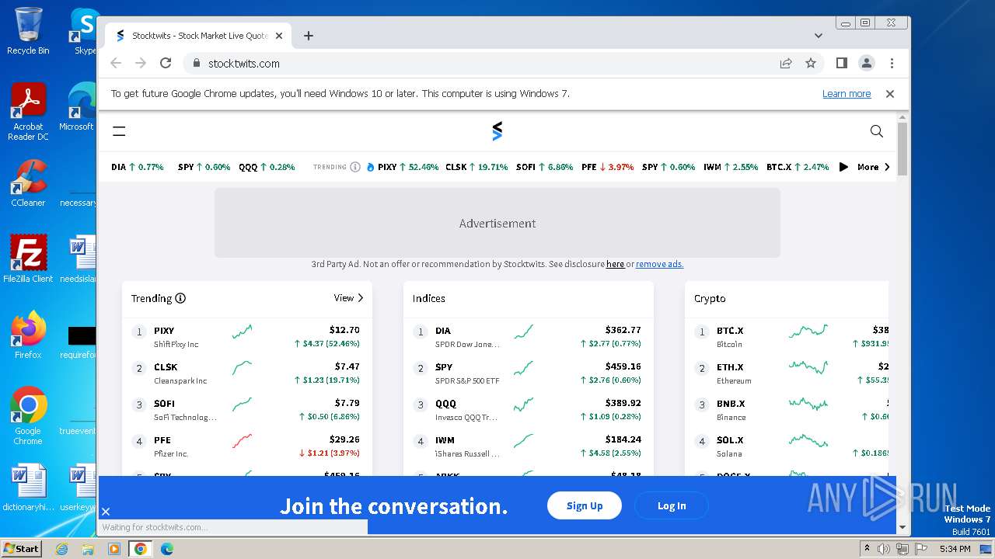Viewport: 995px width, 559px height.
Task: Open PFE Pfizer row
Action: click(x=247, y=446)
